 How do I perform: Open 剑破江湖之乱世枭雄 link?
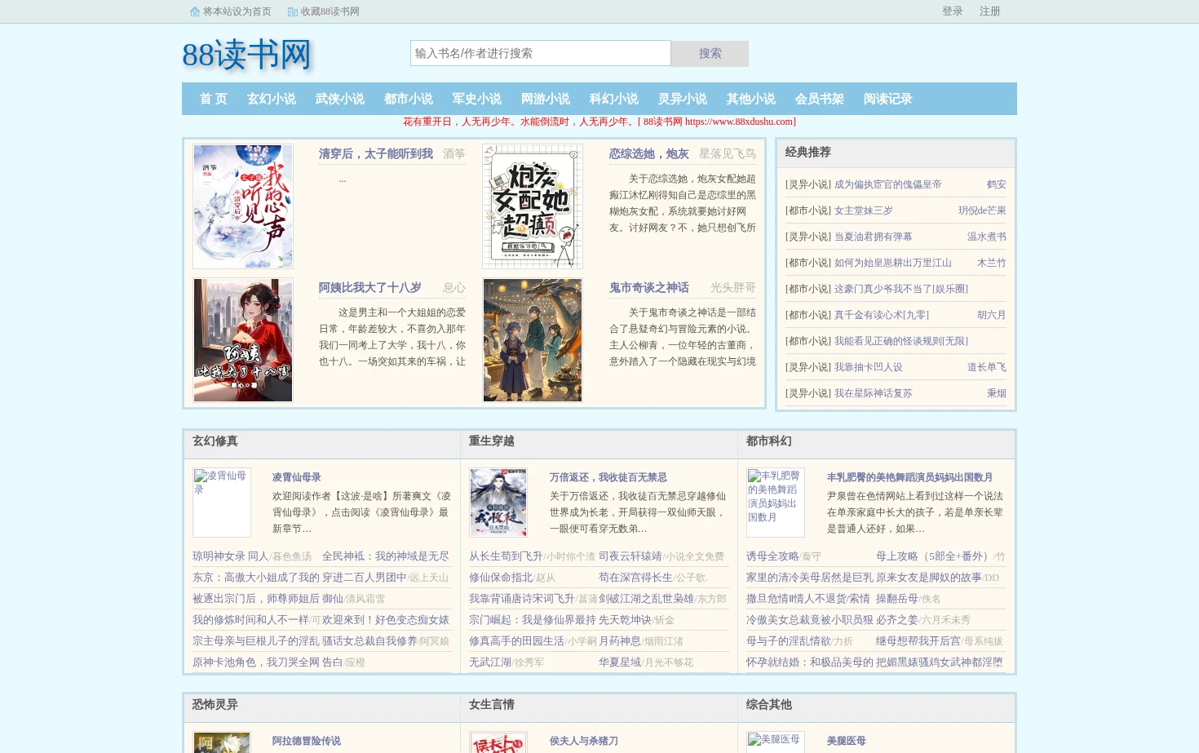tap(647, 599)
